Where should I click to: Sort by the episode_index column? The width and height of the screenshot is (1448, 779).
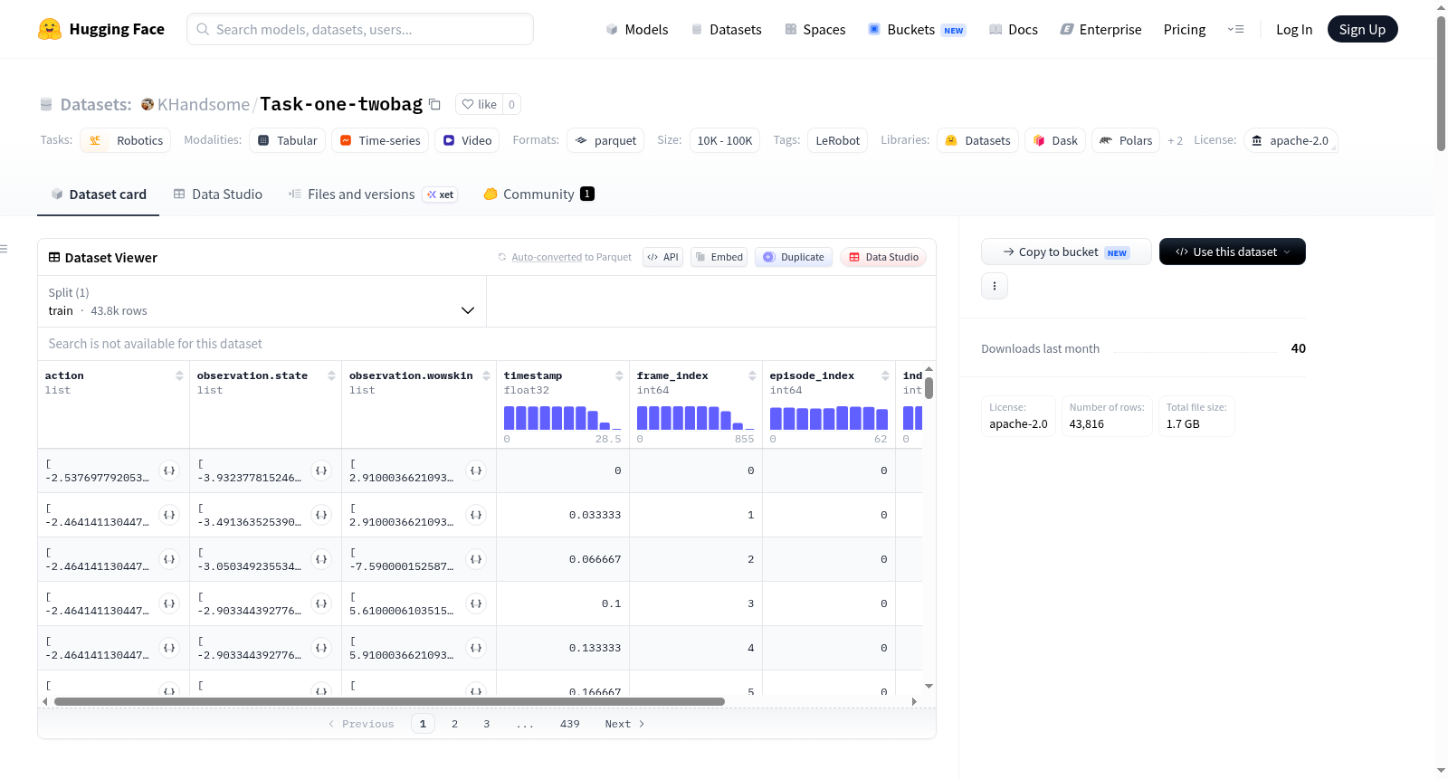tap(885, 375)
